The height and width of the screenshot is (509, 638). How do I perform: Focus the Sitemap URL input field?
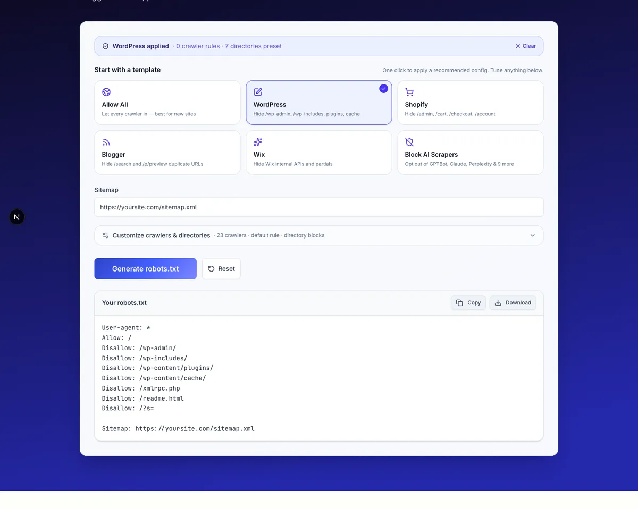point(319,207)
